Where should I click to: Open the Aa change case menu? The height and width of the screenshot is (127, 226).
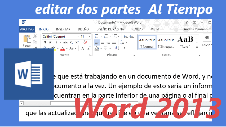[73, 48]
